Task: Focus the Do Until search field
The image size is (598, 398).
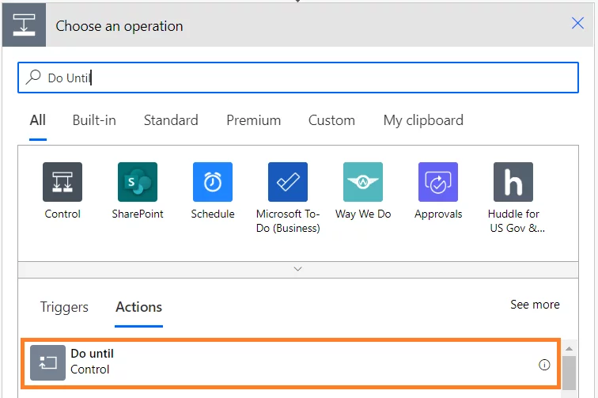Action: (298, 78)
